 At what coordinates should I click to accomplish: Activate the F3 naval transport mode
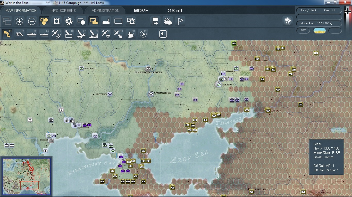point(32,34)
